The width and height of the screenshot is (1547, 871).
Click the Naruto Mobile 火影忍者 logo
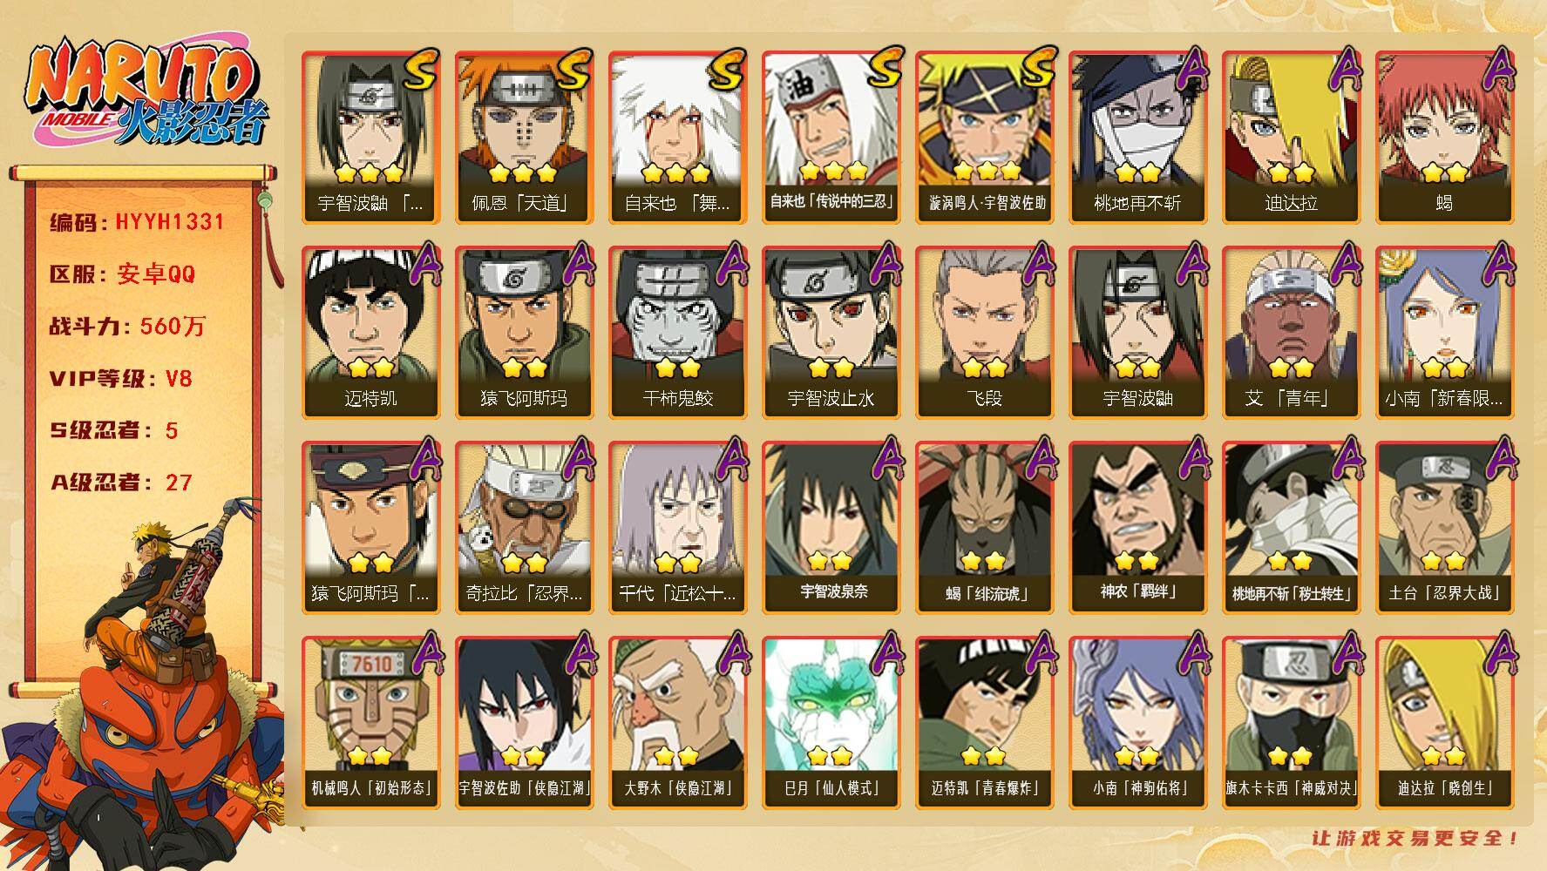(145, 94)
